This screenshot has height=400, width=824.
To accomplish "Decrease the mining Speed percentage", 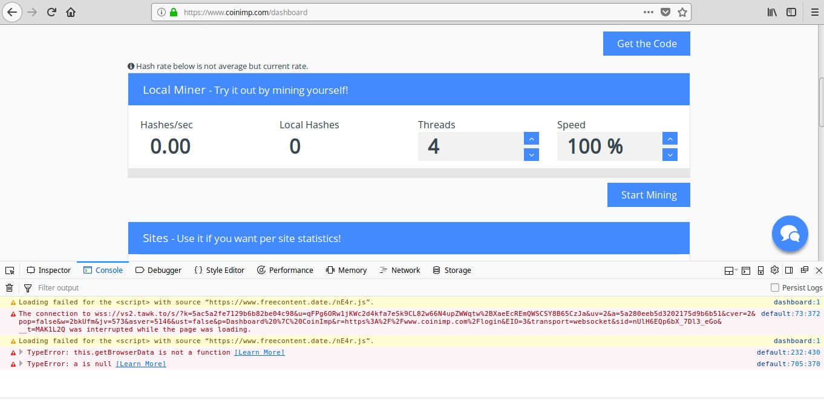I will 670,154.
